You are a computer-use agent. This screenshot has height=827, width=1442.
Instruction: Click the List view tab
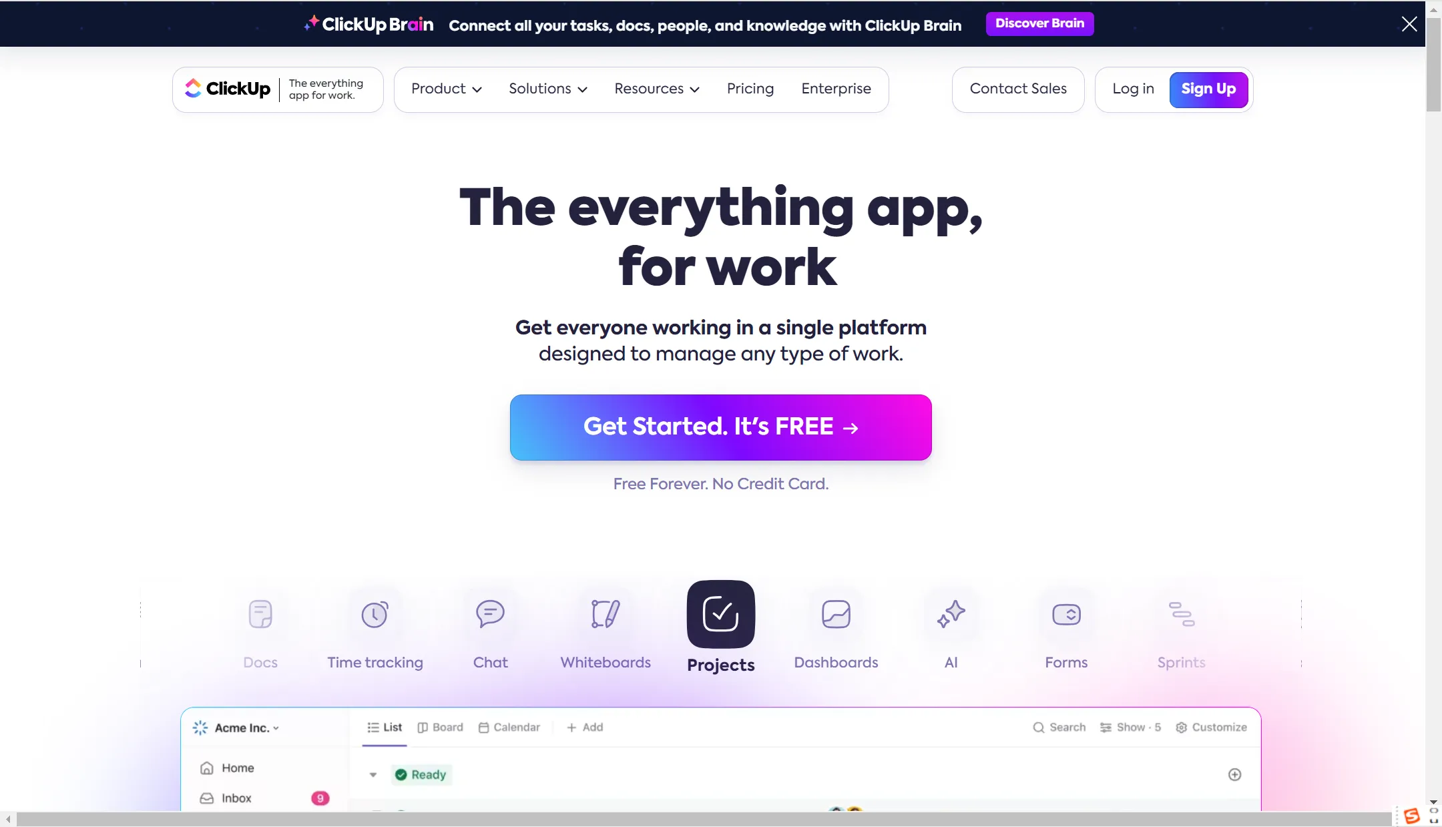click(x=385, y=727)
